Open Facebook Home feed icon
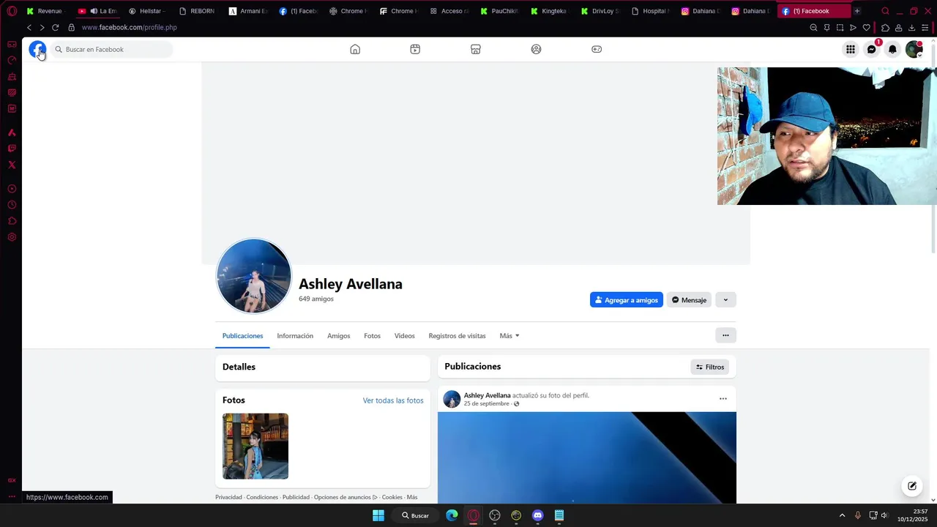This screenshot has width=937, height=527. [355, 49]
